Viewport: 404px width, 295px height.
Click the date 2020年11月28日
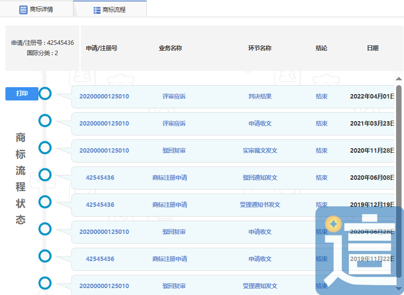click(372, 151)
